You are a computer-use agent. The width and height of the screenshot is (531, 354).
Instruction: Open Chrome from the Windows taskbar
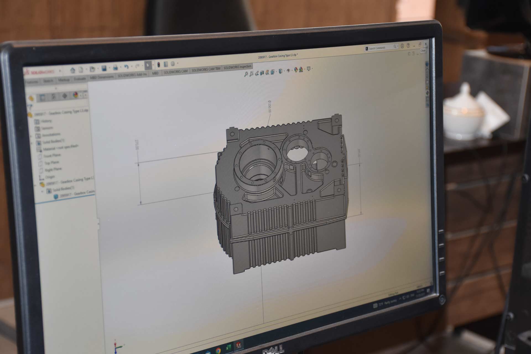pyautogui.click(x=218, y=350)
